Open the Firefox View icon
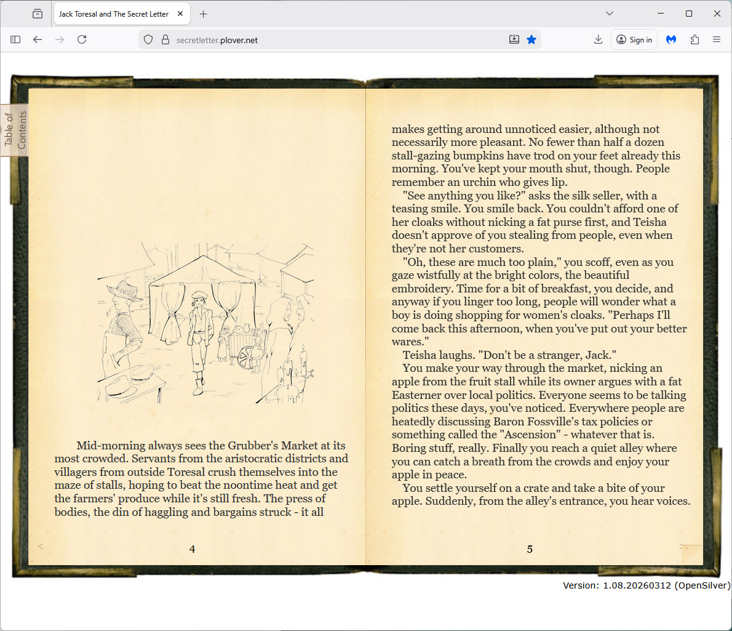The width and height of the screenshot is (732, 631). point(38,14)
